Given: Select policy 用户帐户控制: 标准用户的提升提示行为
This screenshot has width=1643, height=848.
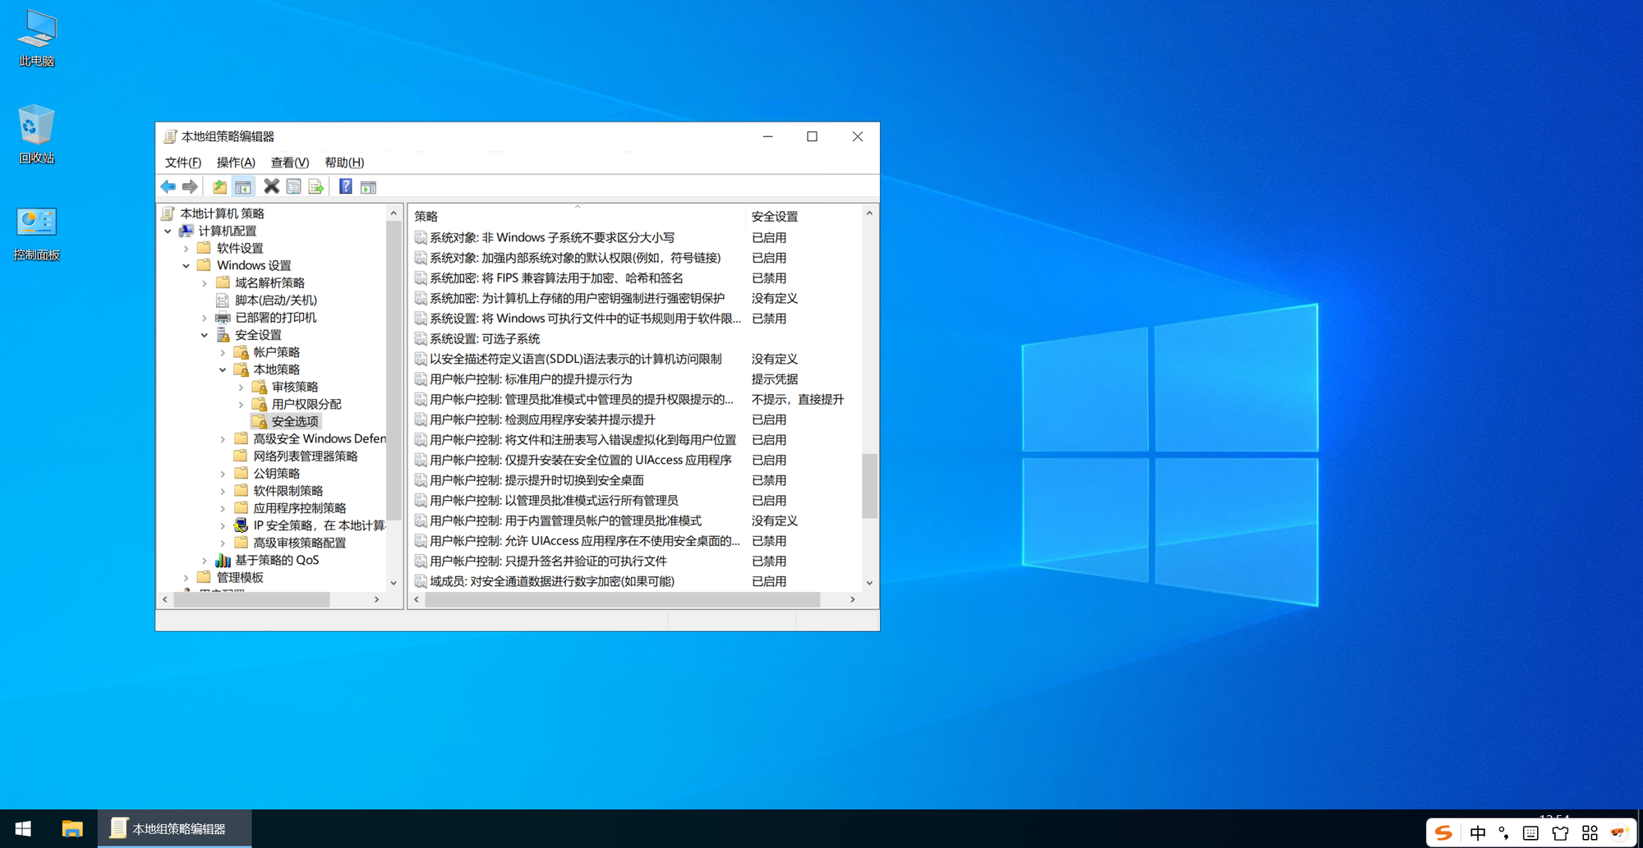Looking at the screenshot, I should [x=531, y=379].
